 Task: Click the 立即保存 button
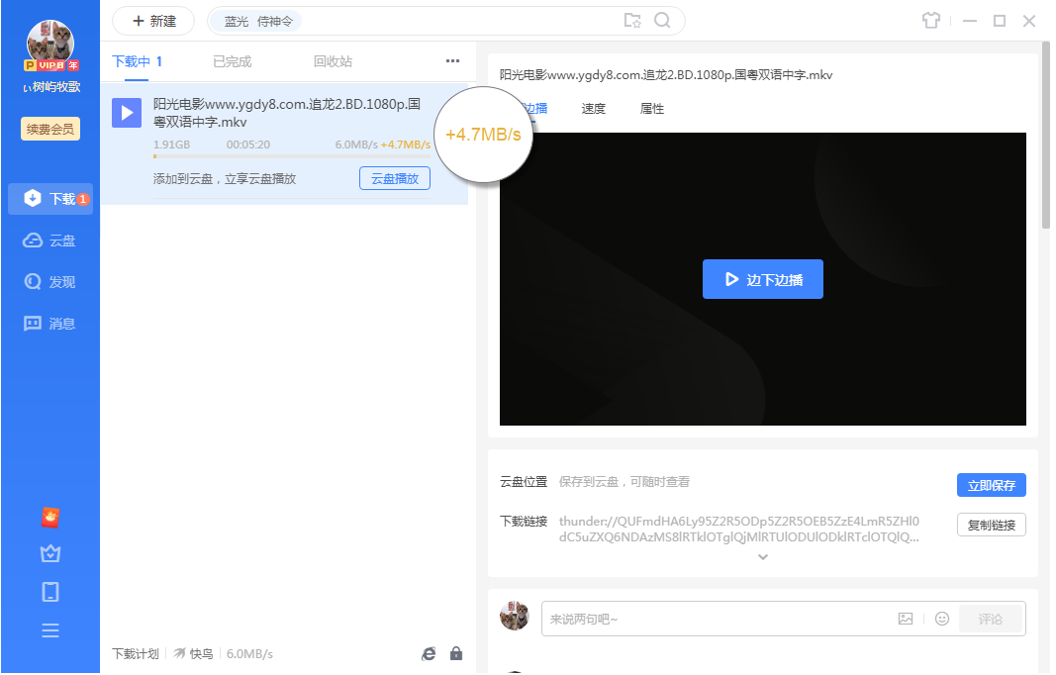pyautogui.click(x=992, y=485)
